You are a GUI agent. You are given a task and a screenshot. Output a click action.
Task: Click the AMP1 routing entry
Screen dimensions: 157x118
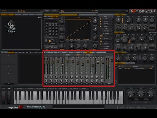(106, 19)
